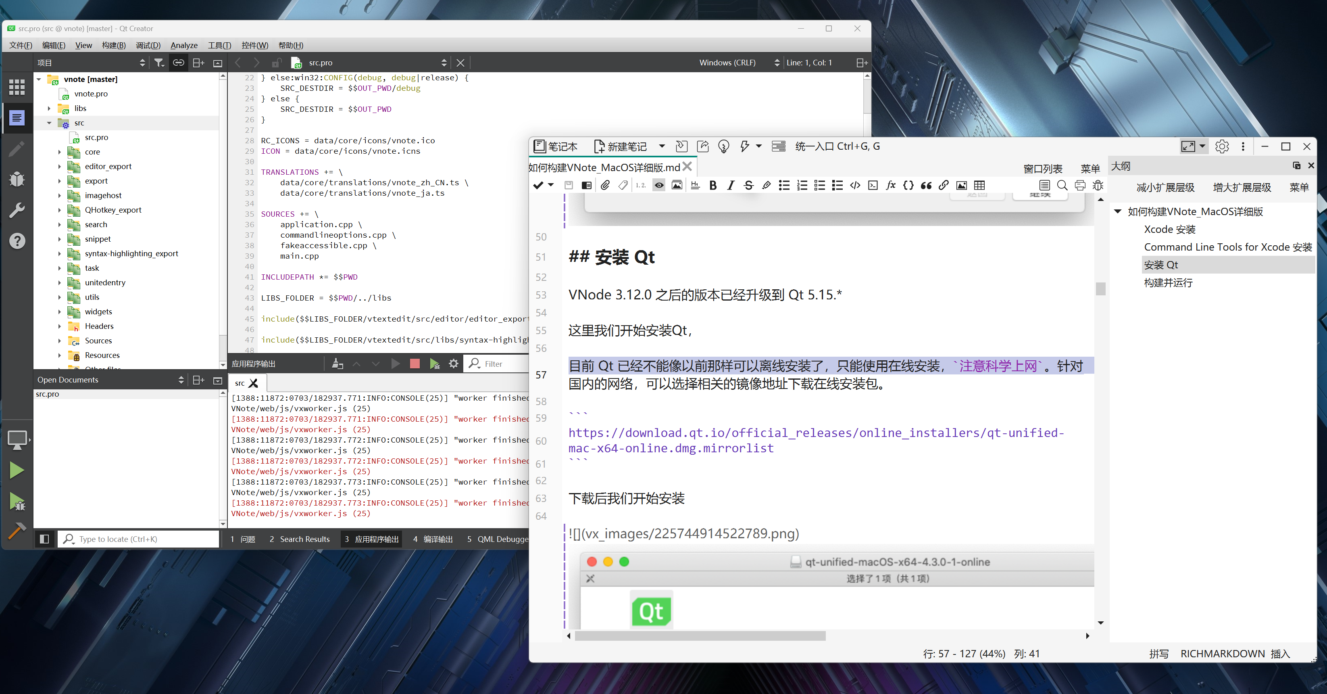The image size is (1327, 694).
Task: Click 窗口列表 button in VNote
Action: [1043, 169]
